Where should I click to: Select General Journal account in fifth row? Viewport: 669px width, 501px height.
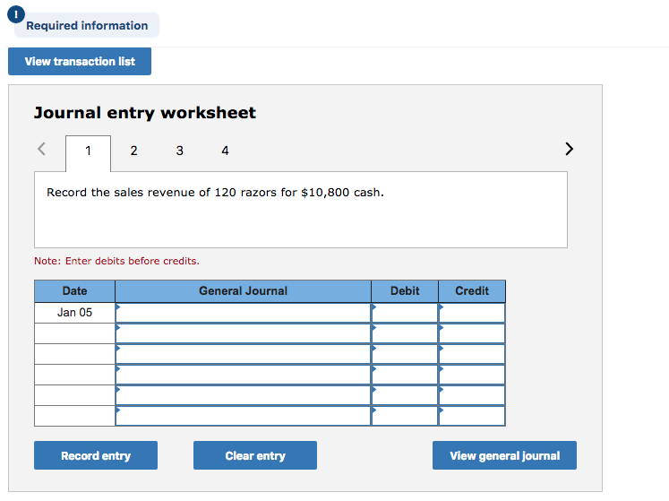point(244,395)
